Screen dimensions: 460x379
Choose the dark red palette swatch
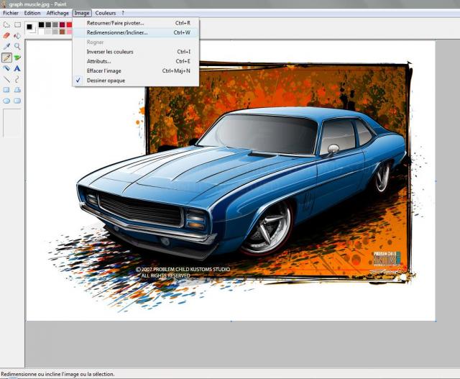click(x=63, y=24)
